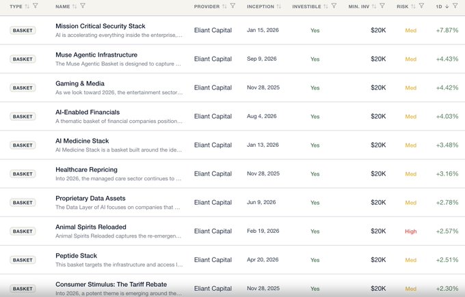Click the +2.78% 1D return

tap(447, 203)
